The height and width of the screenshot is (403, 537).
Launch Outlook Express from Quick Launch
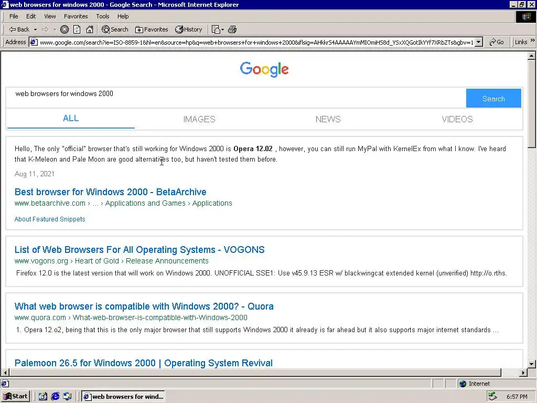pyautogui.click(x=68, y=397)
